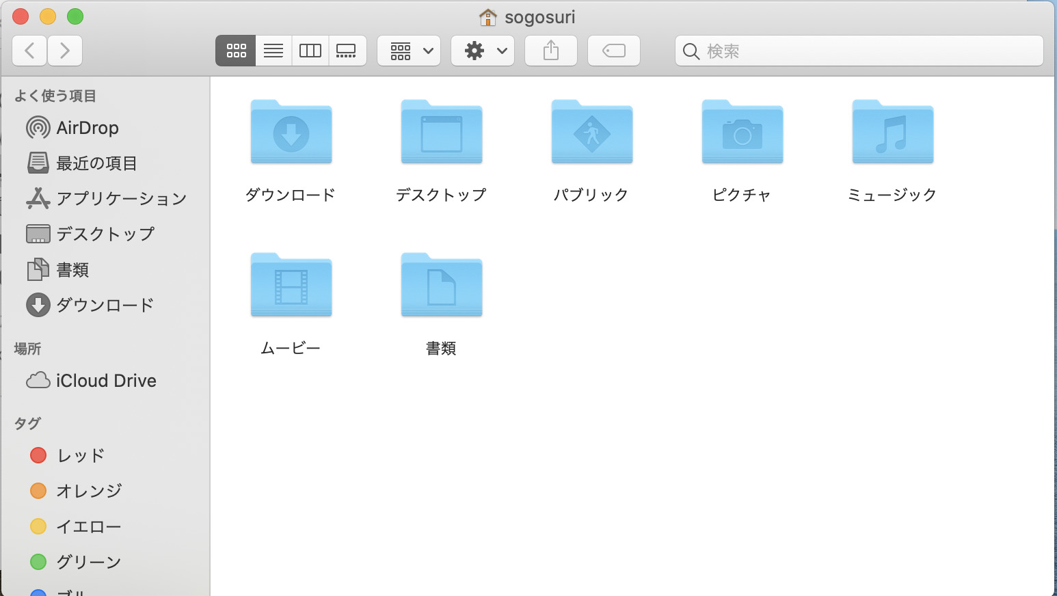This screenshot has width=1057, height=596.
Task: Click the iCloud Drive cloud icon
Action: tap(38, 380)
